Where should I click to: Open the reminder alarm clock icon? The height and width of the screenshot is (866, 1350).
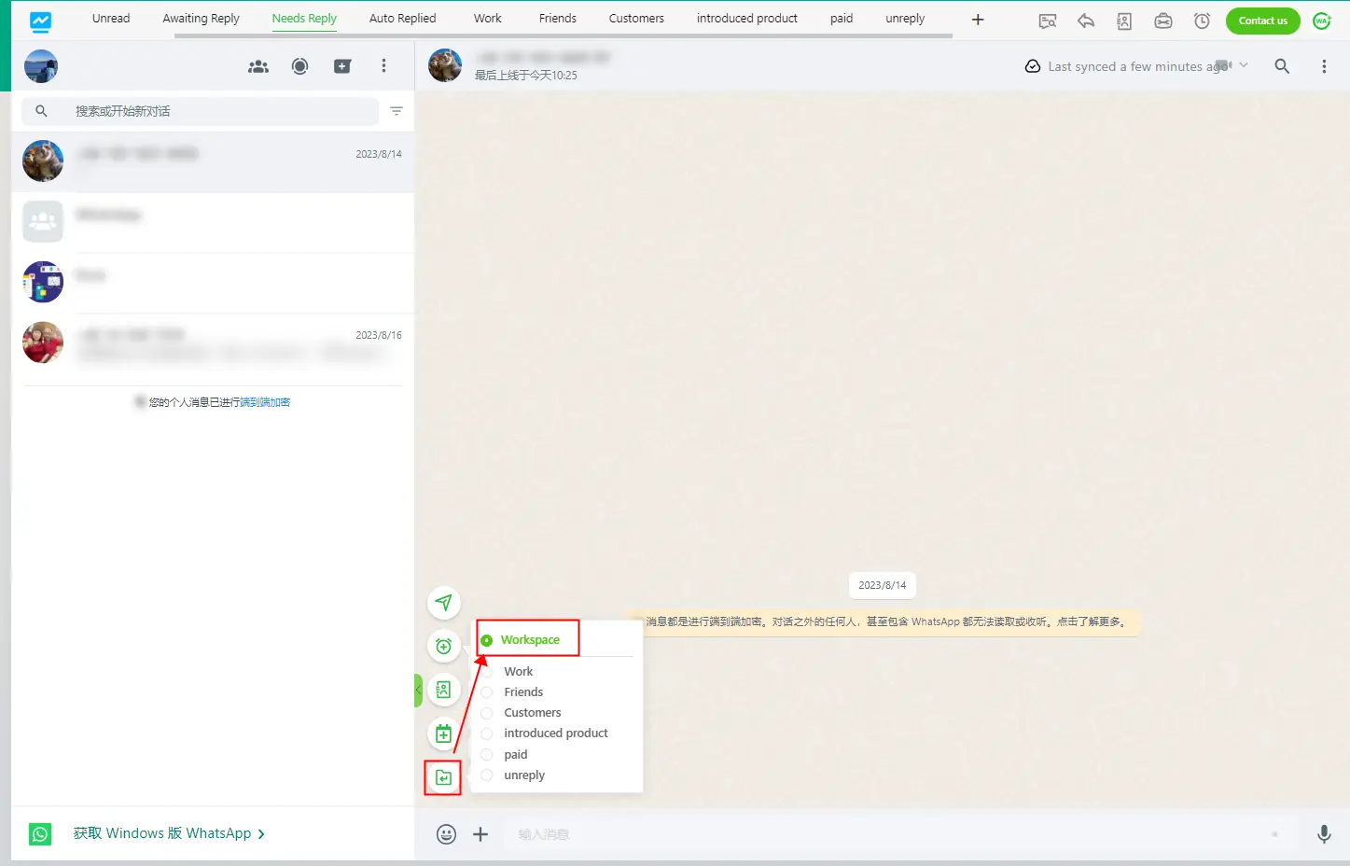(x=1202, y=21)
